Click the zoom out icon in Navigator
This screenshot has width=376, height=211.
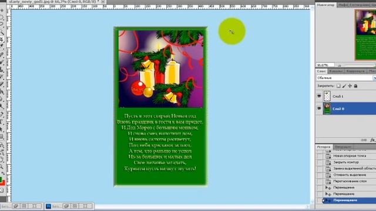coord(340,65)
